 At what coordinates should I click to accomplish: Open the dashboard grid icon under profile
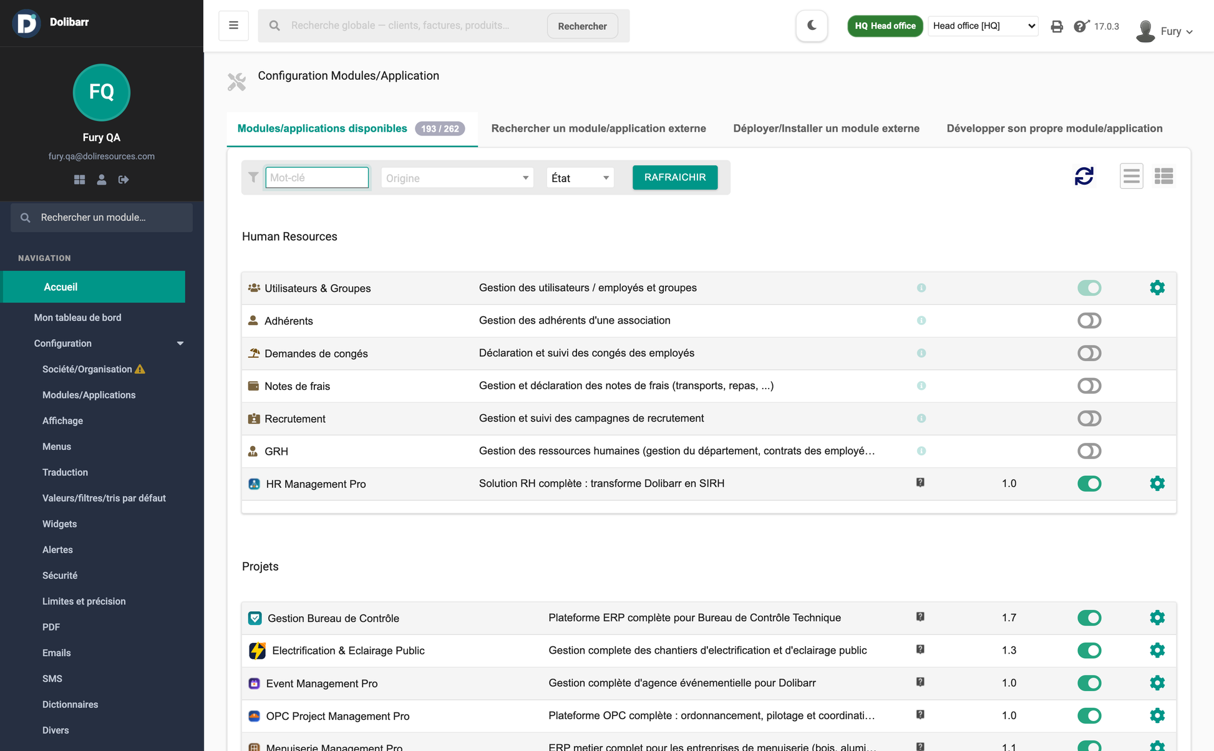point(79,180)
